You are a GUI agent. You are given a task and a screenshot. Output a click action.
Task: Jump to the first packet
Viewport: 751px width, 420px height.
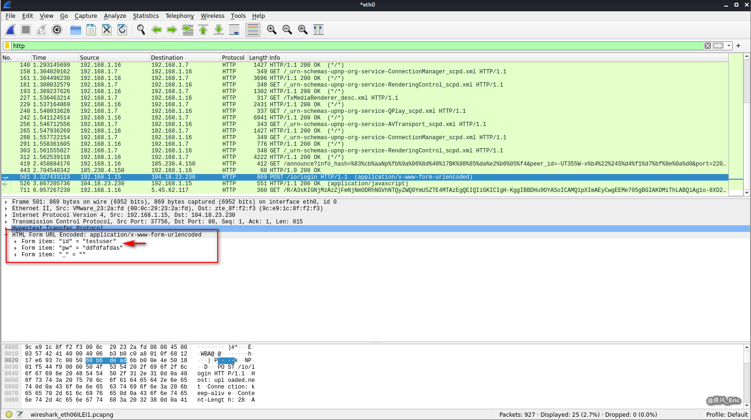point(203,30)
